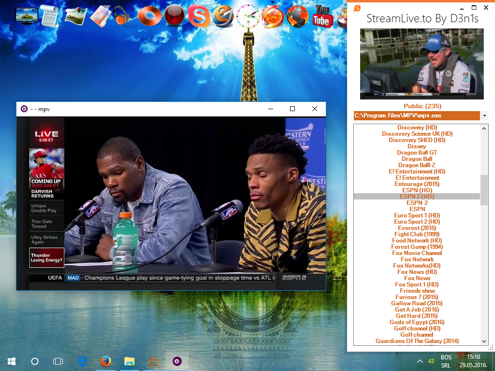Select Euro Sport 2 (HD) channel
This screenshot has height=371, width=495.
417,222
